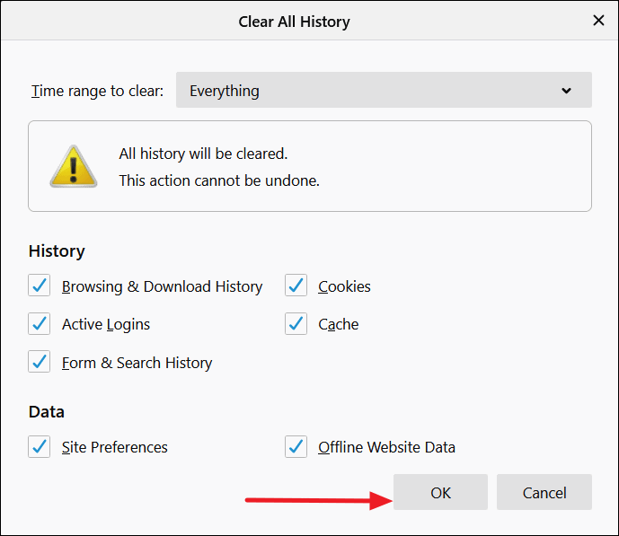Dismiss the dialog with Cancel

(544, 492)
